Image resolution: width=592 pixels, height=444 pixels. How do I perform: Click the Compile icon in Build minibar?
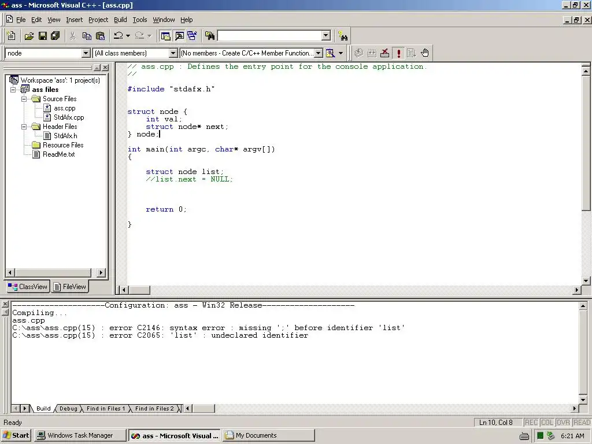358,53
